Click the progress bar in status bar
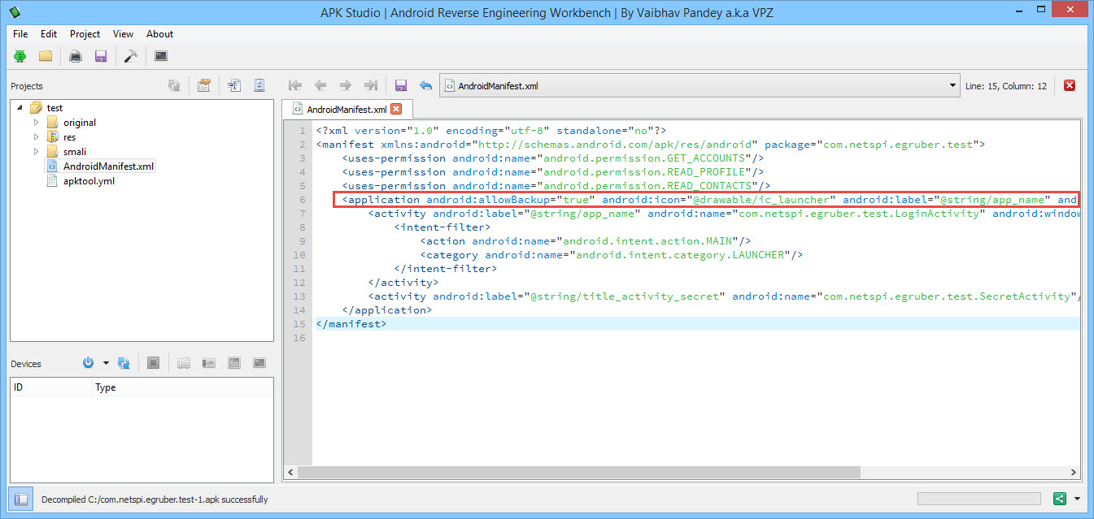 pyautogui.click(x=978, y=499)
